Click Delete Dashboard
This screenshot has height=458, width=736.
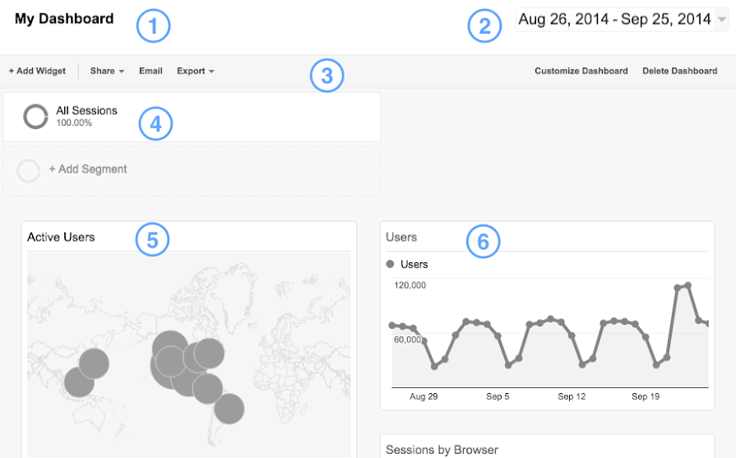[679, 72]
